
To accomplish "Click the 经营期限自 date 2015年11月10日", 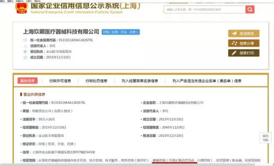I will [54, 128].
